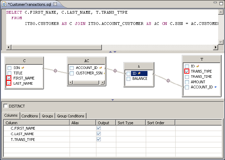Check ID column in table A

[128, 73]
